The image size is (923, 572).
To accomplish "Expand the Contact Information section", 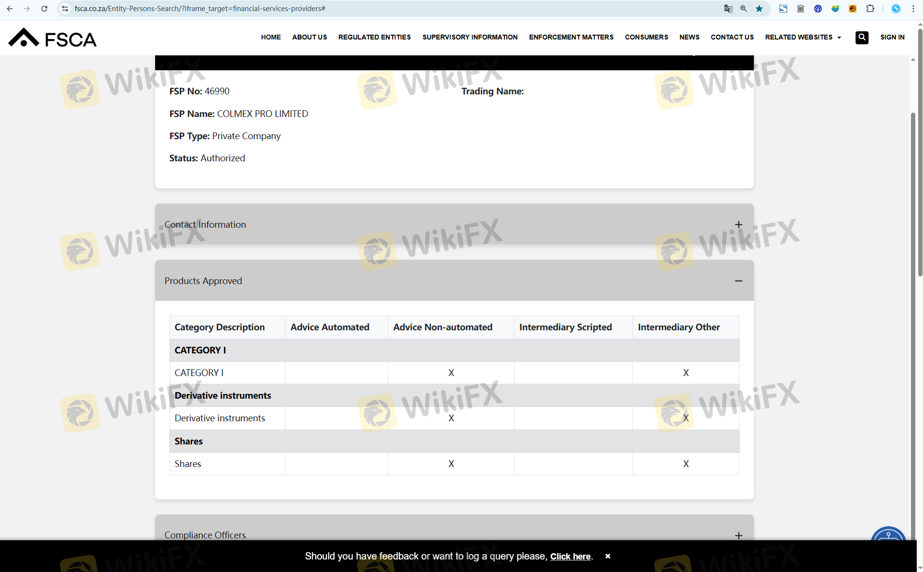I will coord(738,225).
